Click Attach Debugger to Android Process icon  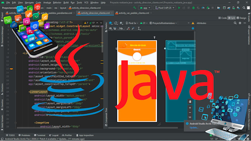point(208,8)
